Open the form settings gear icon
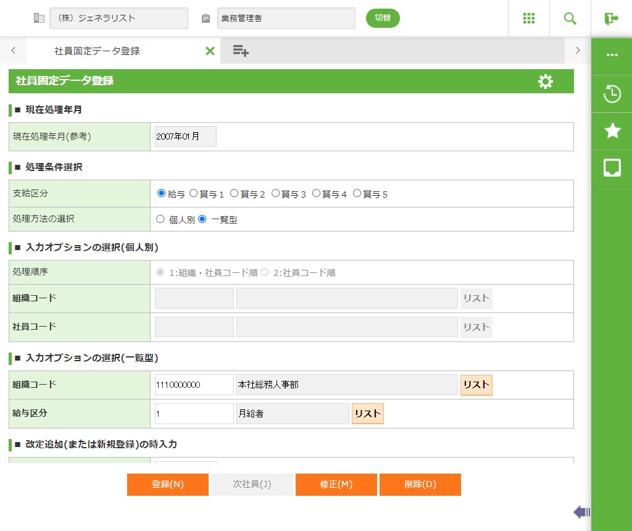This screenshot has width=632, height=531. 545,82
